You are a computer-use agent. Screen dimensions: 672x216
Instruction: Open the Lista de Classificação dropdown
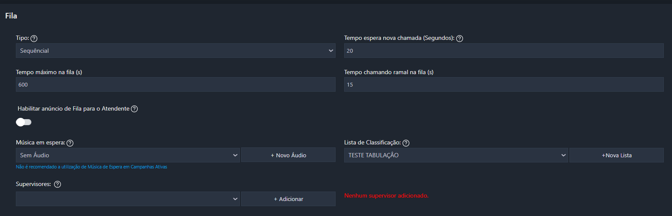[456, 155]
